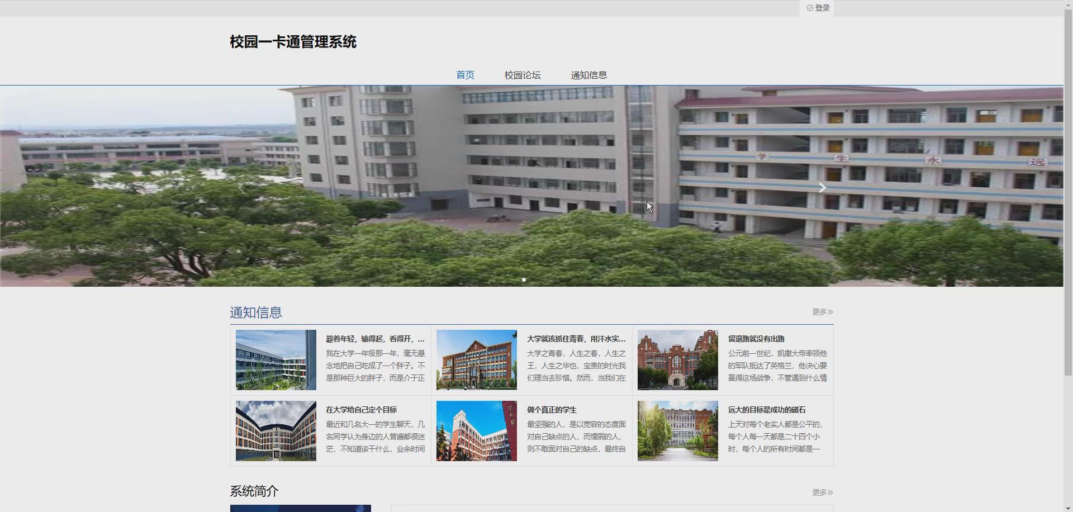Screen dimensions: 1073x512
Task: Open the 更多 link in 系统简介 section
Action: click(x=822, y=492)
